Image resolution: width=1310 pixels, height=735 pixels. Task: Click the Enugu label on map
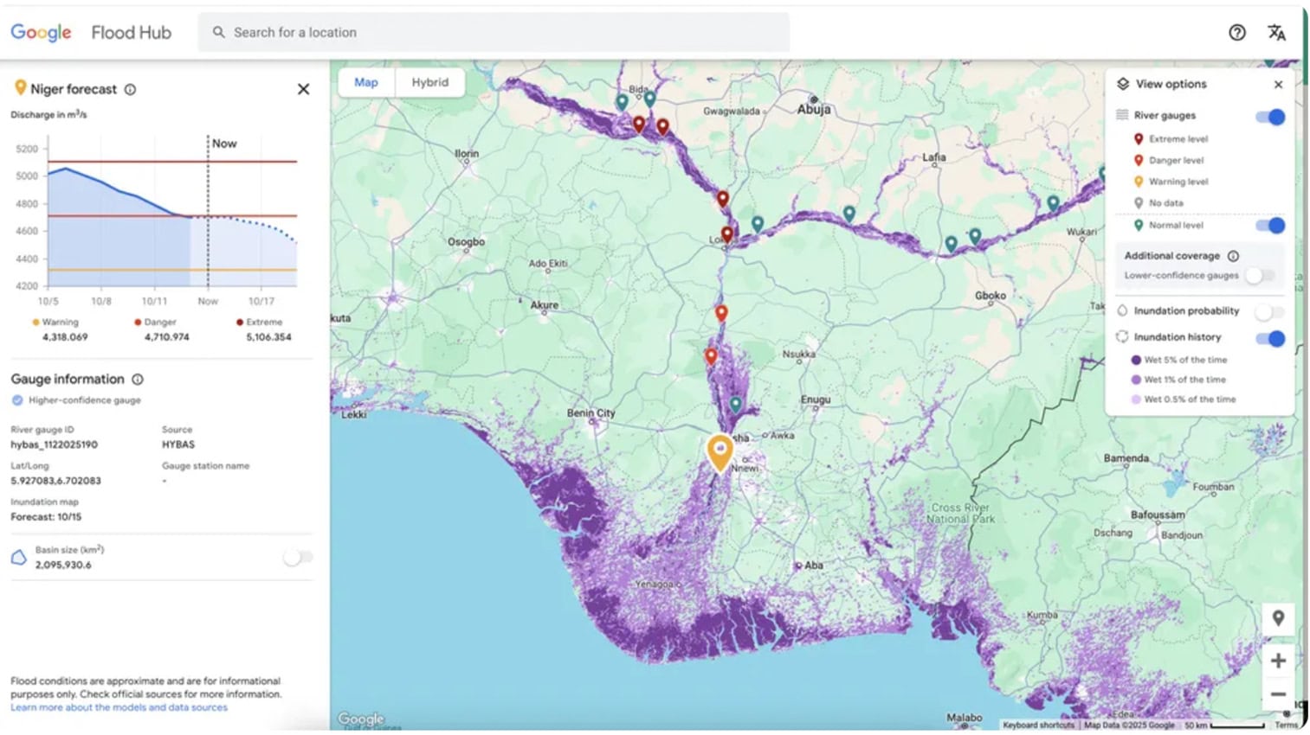click(816, 399)
